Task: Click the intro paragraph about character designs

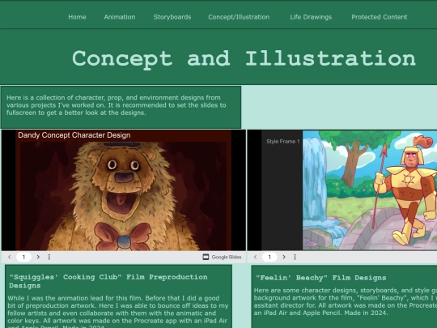Action: tap(117, 105)
